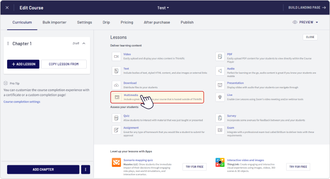Screen dimensions: 330x179
Task: Click Try For Free for Scenario mapping quiz
Action: click(194, 167)
